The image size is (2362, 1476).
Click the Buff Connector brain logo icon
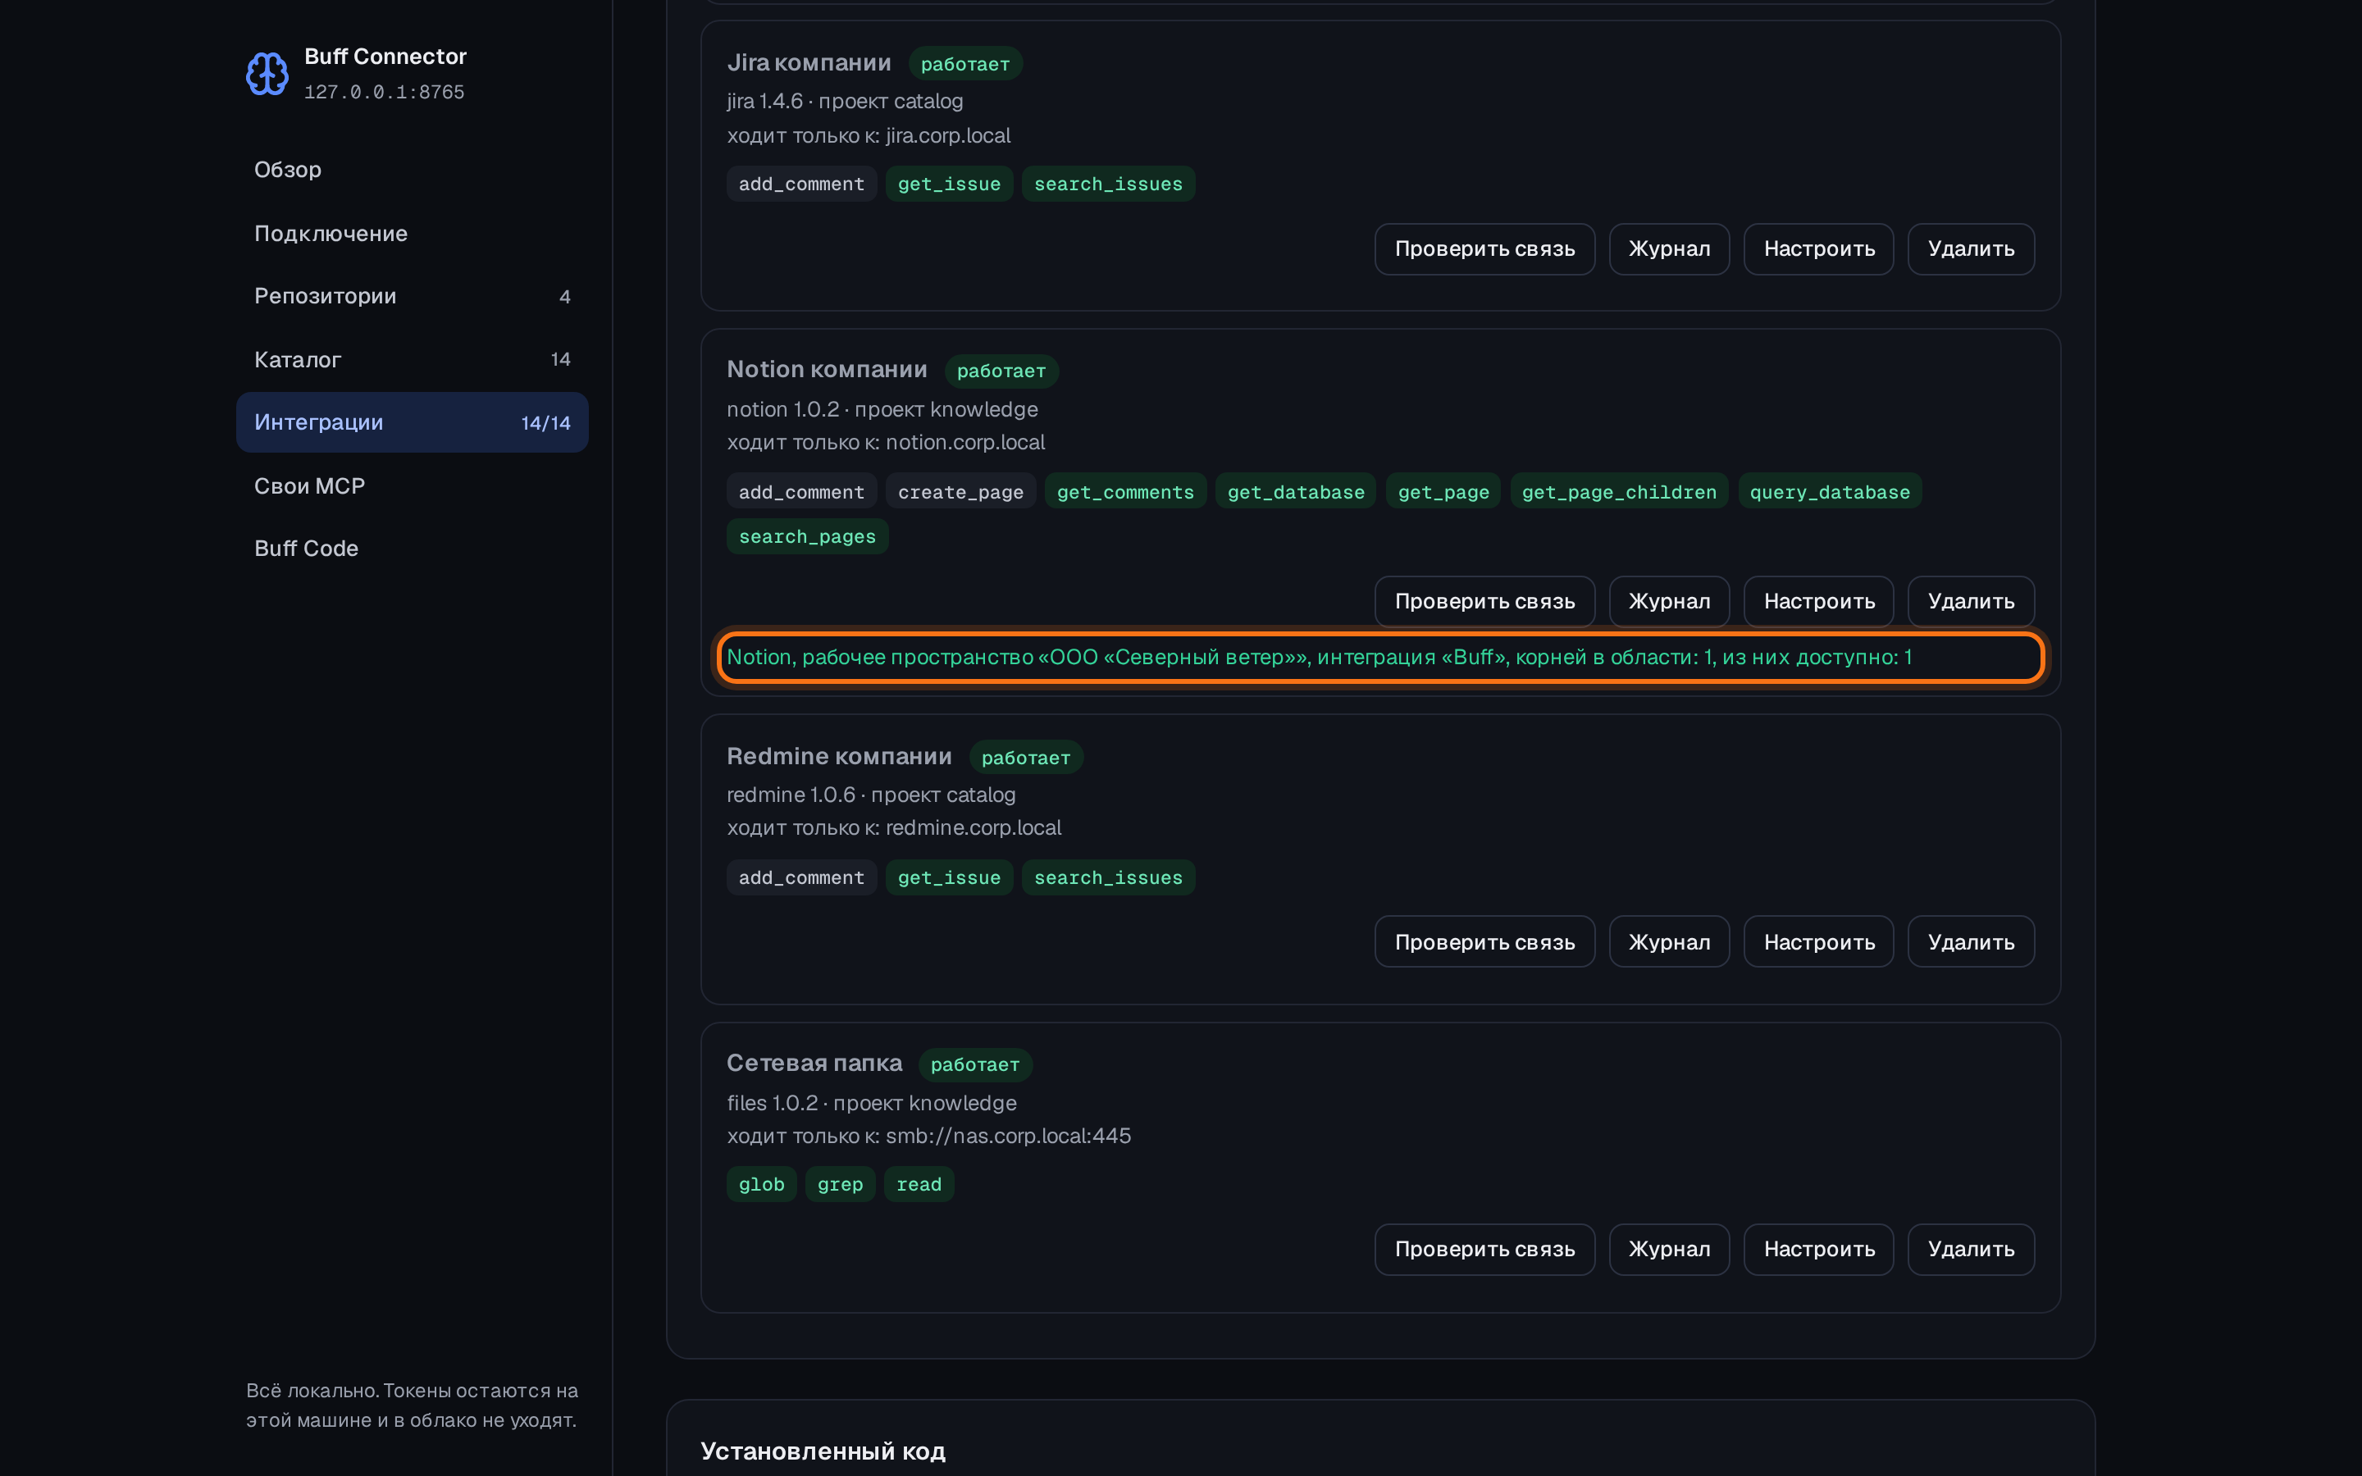(x=267, y=74)
